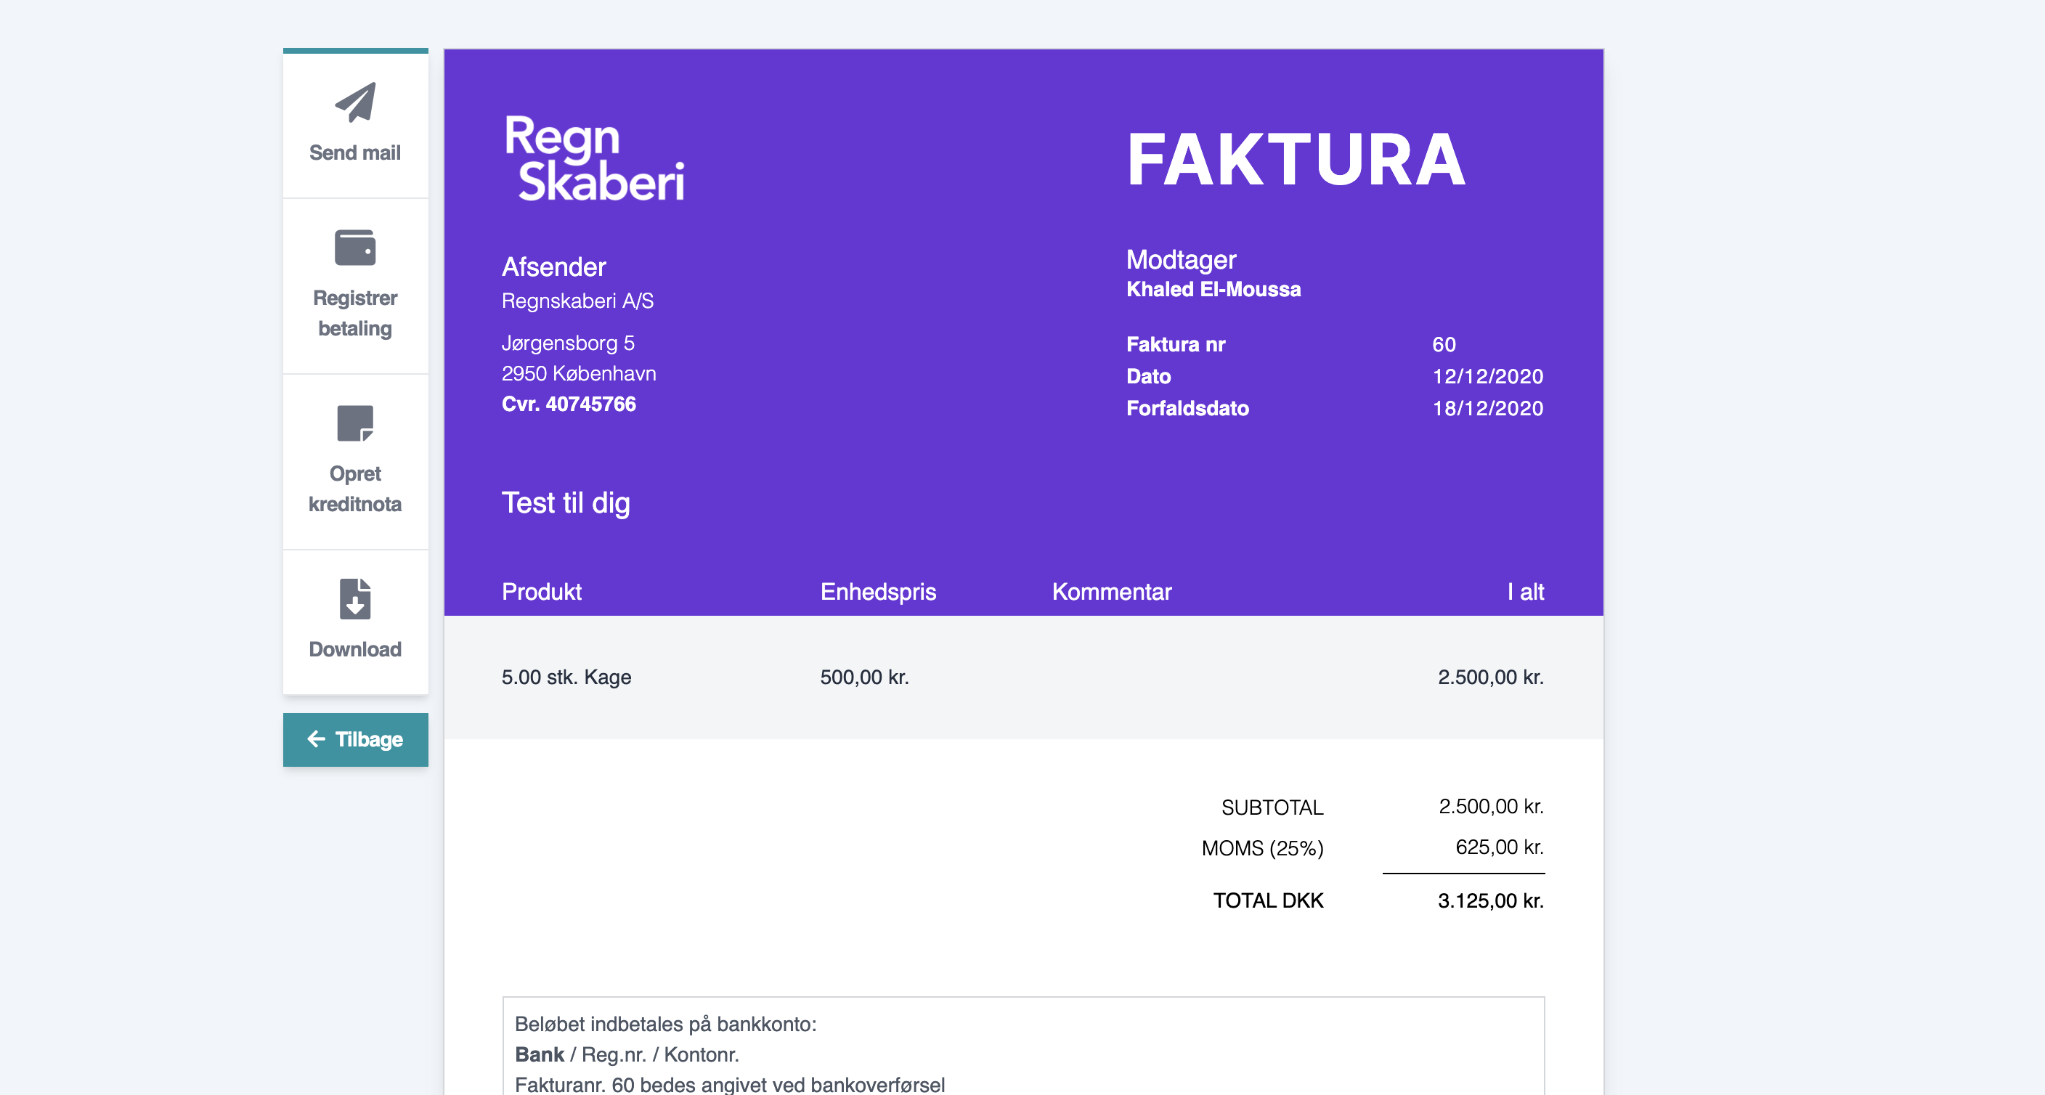The width and height of the screenshot is (2045, 1095).
Task: Click the due date 18/12/2020
Action: point(1487,408)
